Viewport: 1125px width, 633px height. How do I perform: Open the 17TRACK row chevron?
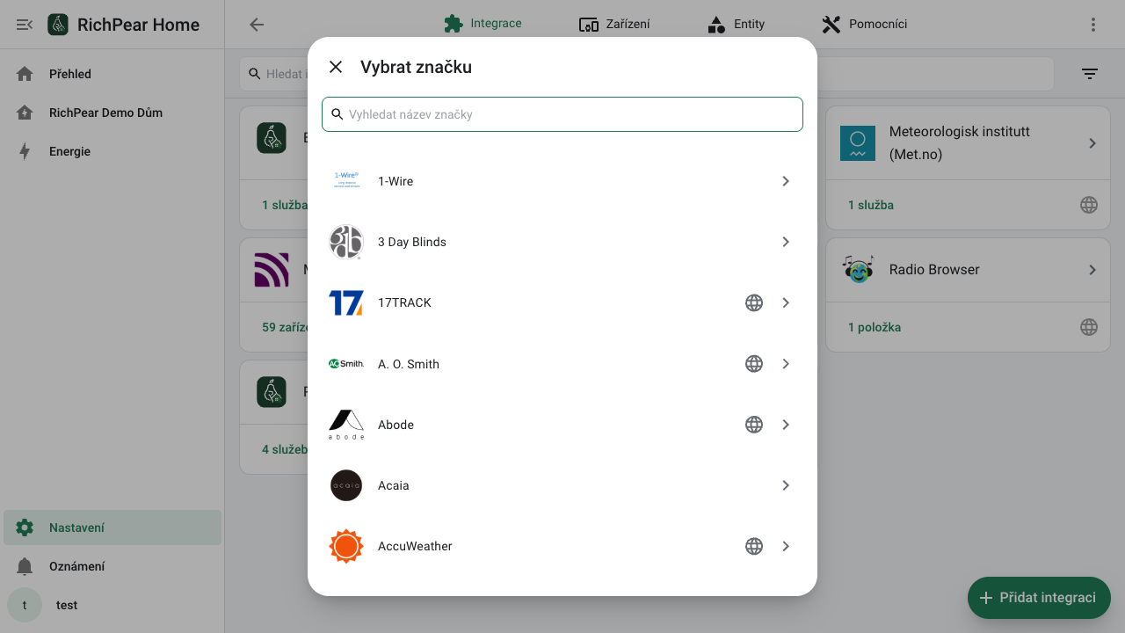click(786, 302)
